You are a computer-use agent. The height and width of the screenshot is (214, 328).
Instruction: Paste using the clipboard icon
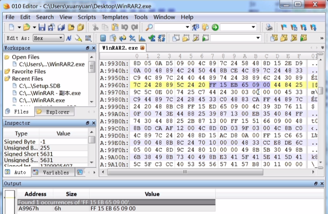point(115,27)
